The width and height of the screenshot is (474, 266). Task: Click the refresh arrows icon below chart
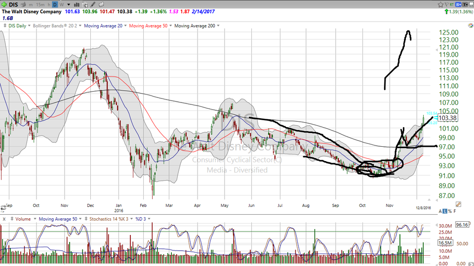click(3, 208)
